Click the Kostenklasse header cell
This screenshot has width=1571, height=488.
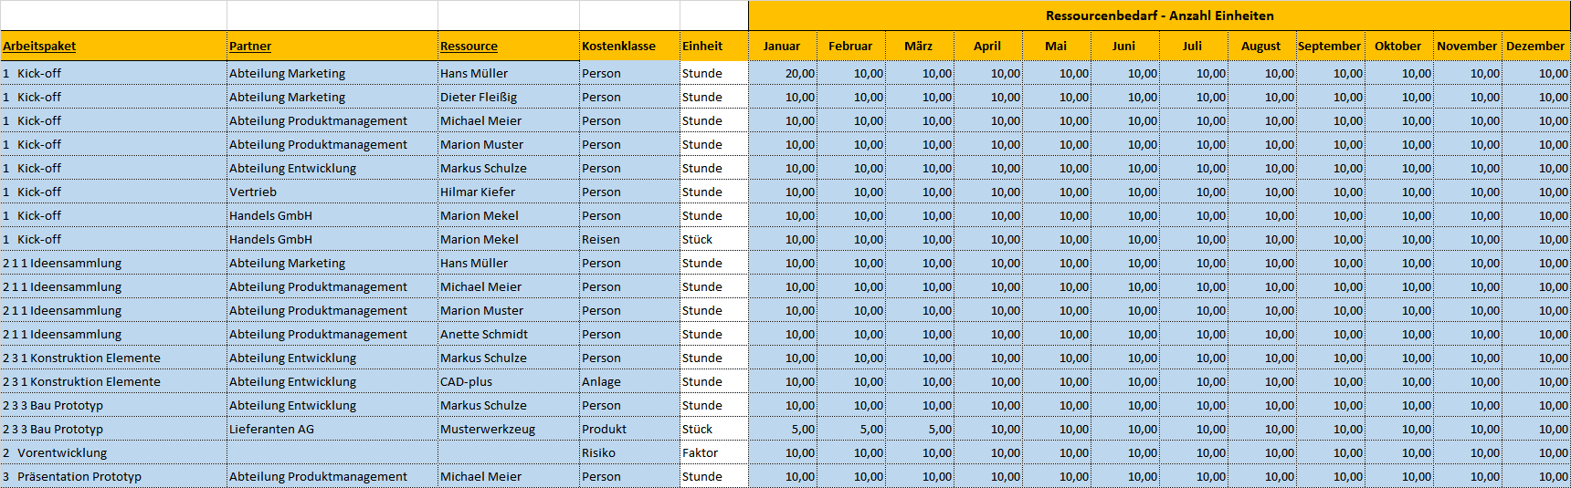629,46
